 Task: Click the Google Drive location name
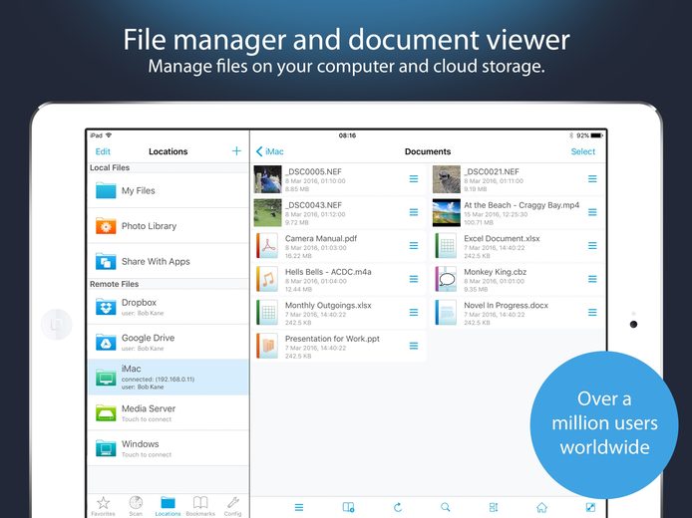pyautogui.click(x=148, y=338)
